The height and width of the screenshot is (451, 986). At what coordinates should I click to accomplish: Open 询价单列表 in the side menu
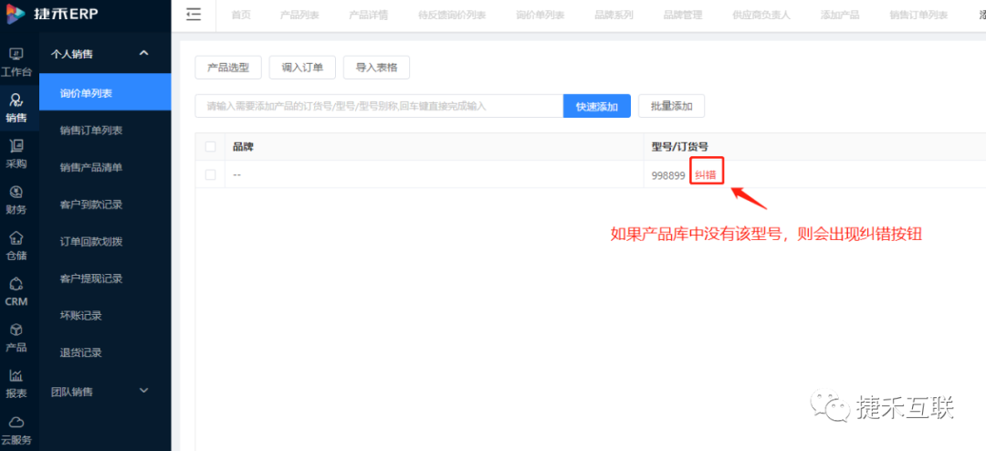click(x=105, y=93)
